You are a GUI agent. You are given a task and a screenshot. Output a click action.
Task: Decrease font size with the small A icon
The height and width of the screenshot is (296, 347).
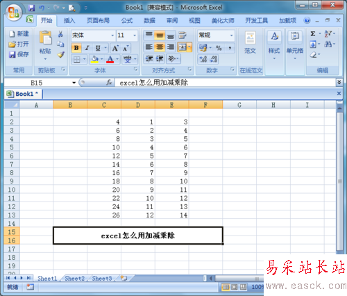pos(126,48)
